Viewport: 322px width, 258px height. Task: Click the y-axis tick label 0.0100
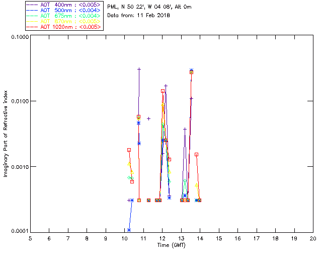(x=20, y=101)
